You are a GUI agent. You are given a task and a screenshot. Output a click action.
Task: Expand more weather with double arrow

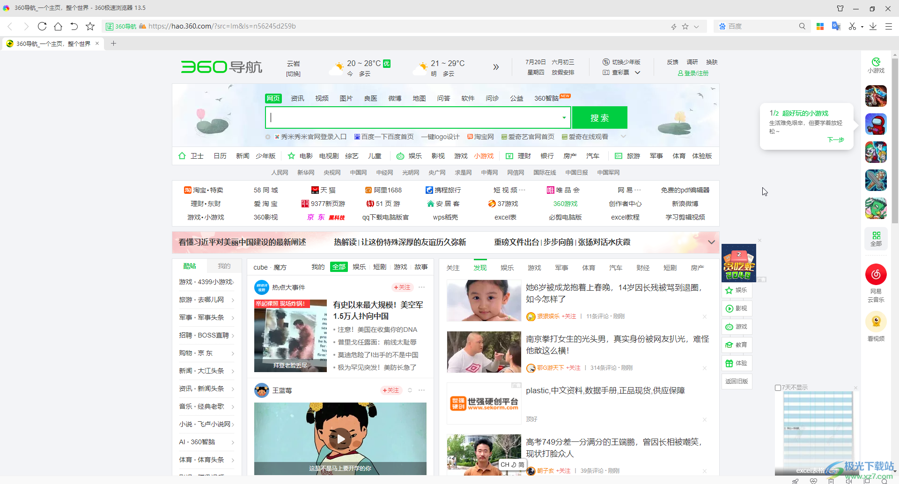point(496,67)
